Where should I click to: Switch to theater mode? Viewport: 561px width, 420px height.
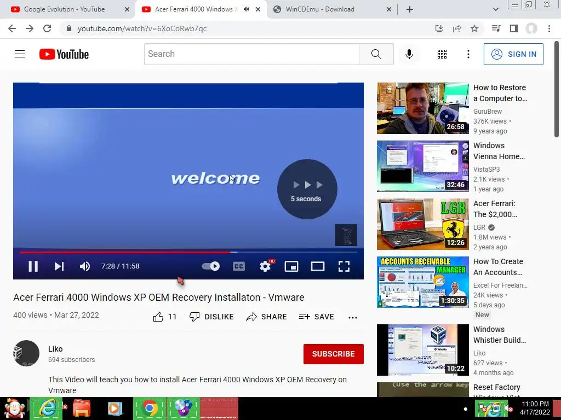point(318,266)
